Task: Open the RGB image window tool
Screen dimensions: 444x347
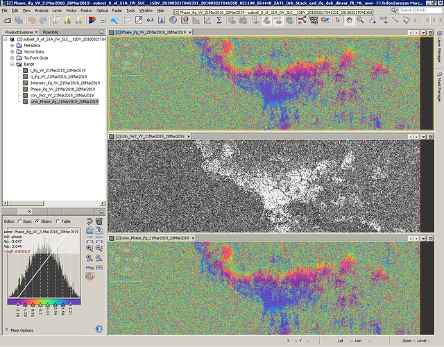Action: [x=92, y=20]
